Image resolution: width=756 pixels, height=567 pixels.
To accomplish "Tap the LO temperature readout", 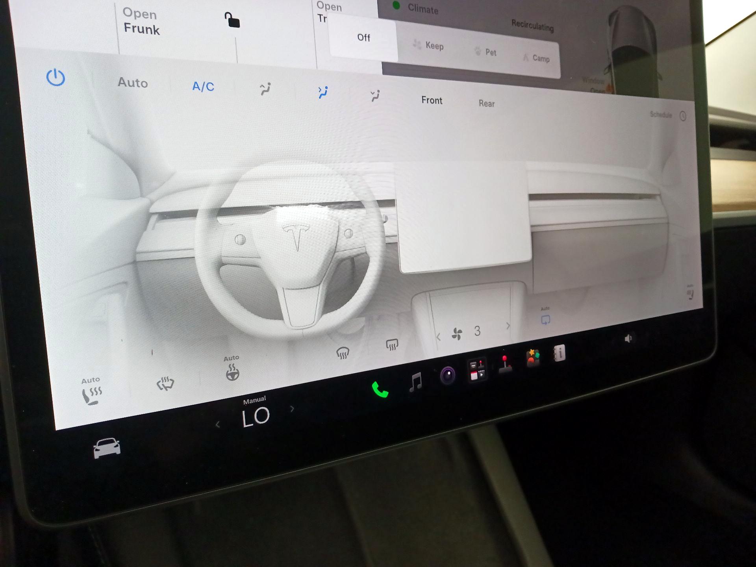I will click(x=256, y=417).
